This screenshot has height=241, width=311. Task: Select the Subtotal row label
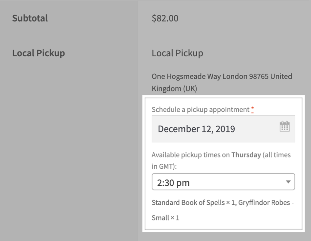(30, 18)
